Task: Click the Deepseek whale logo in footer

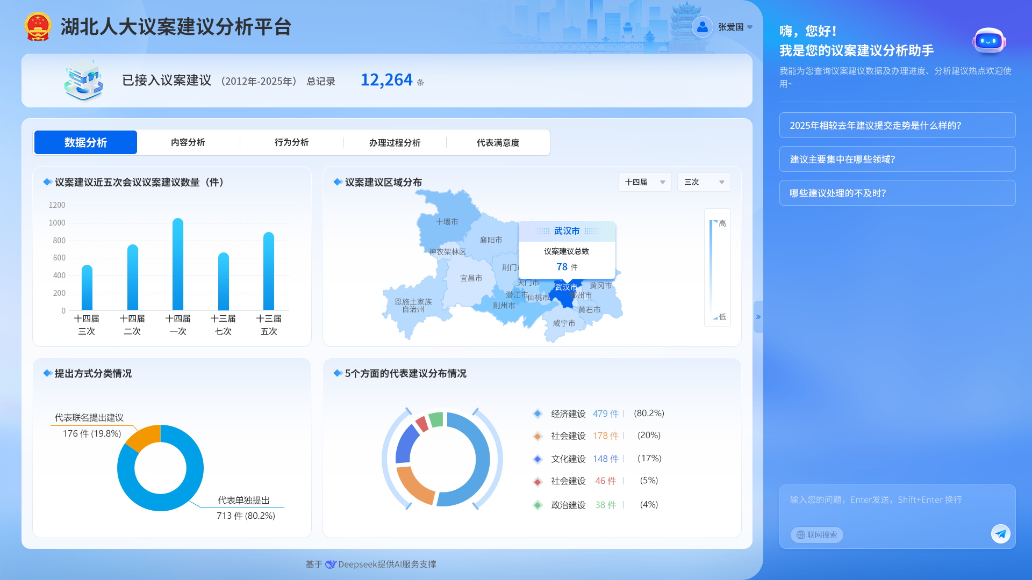Action: [x=331, y=564]
